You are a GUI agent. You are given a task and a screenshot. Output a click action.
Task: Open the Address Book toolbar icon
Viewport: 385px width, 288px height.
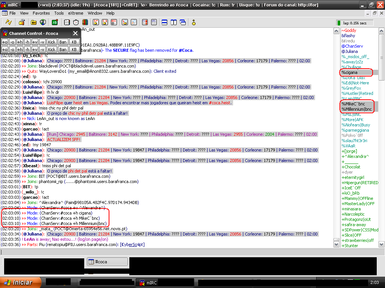click(x=67, y=22)
